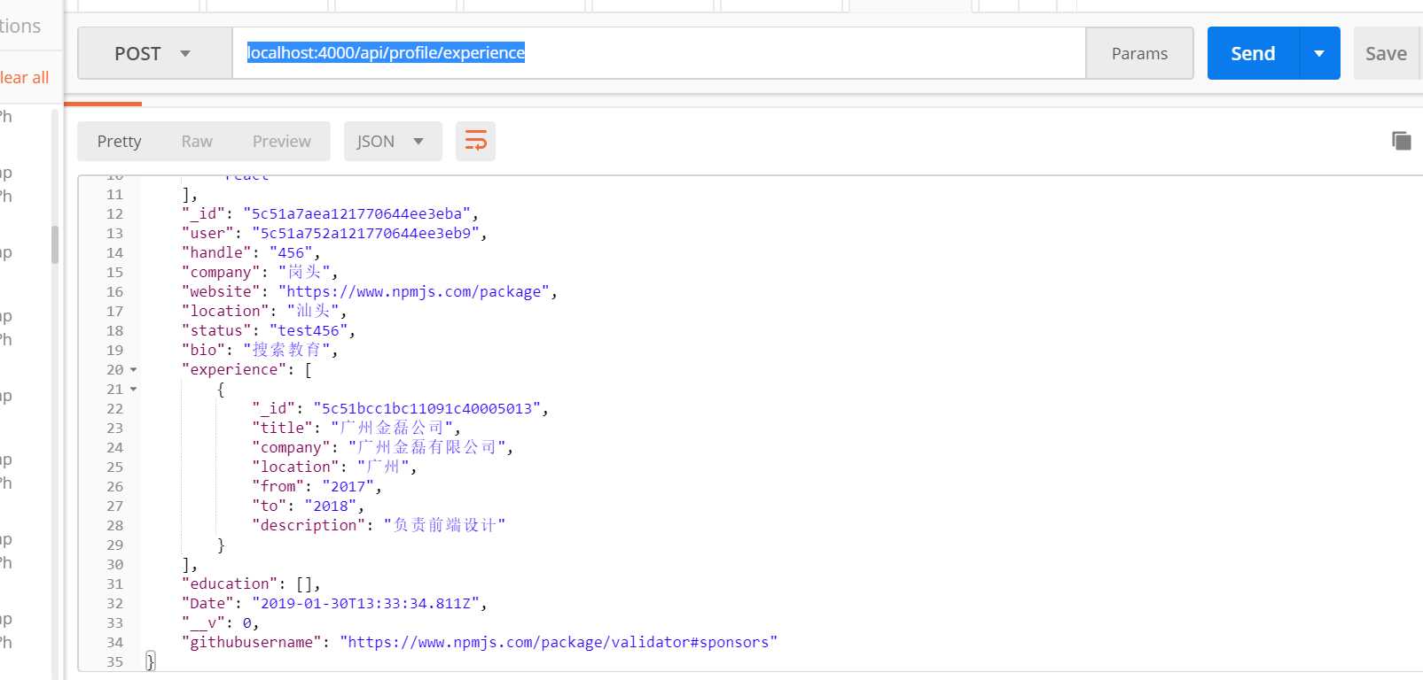
Task: Switch to Raw response view
Action: pyautogui.click(x=197, y=142)
